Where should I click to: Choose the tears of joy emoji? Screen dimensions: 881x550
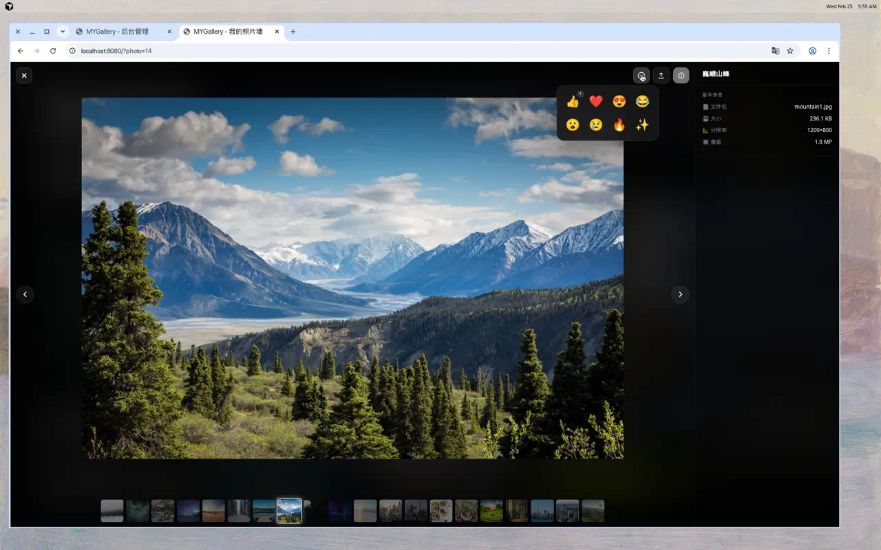[x=642, y=102]
